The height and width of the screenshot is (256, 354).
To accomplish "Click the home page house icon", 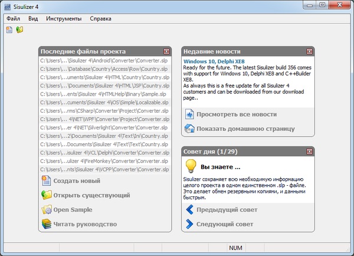I will pyautogui.click(x=189, y=129).
